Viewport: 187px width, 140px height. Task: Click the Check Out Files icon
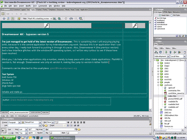[175, 52]
